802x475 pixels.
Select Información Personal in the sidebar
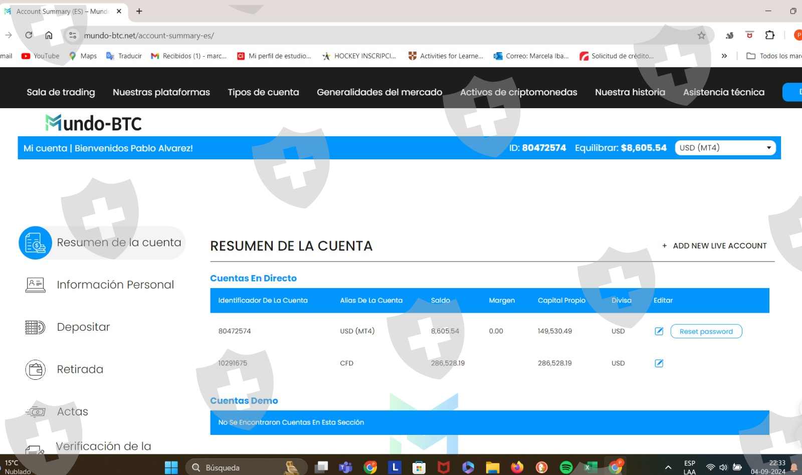[115, 285]
